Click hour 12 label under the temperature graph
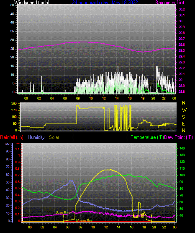Image resolution: width=195 pixels, height=233 pixels. (x=106, y=227)
